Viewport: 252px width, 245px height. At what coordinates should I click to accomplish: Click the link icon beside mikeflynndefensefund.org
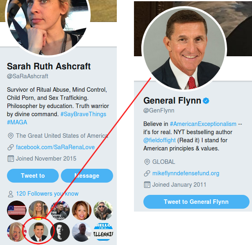click(x=147, y=173)
